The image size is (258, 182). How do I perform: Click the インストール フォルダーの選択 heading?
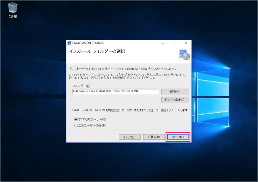pos(97,51)
